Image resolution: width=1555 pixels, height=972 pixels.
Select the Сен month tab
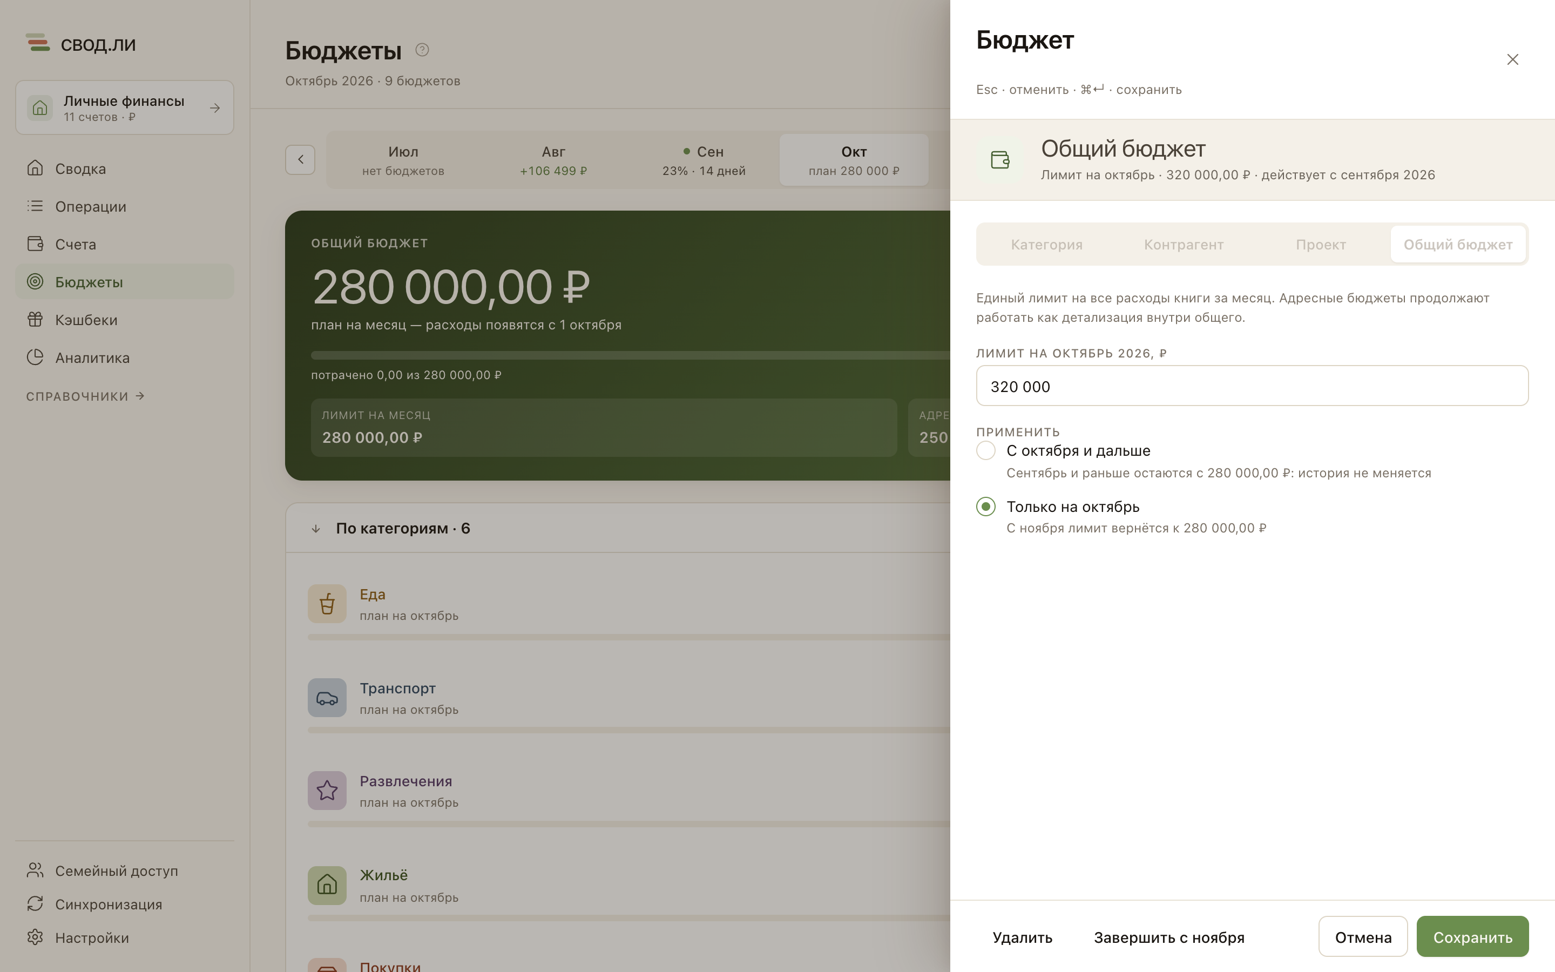point(704,160)
